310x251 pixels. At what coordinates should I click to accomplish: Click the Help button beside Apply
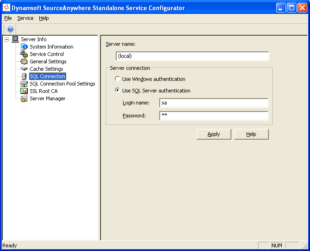251,134
